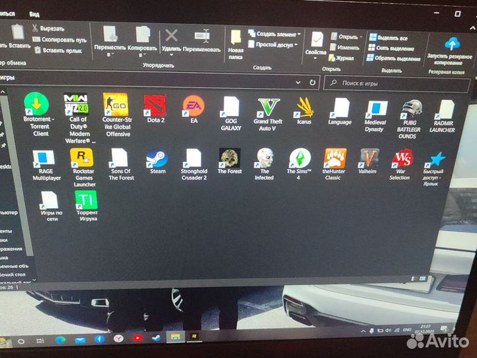Click Открыть in the ribbon
This screenshot has height=358, width=477.
[346, 37]
